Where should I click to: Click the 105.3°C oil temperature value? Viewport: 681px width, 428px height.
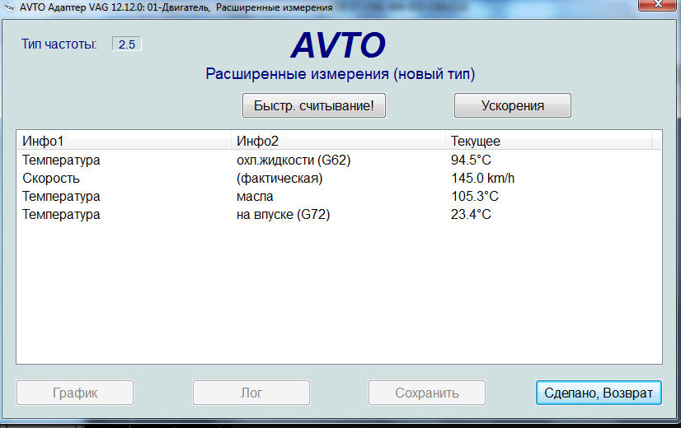[474, 197]
